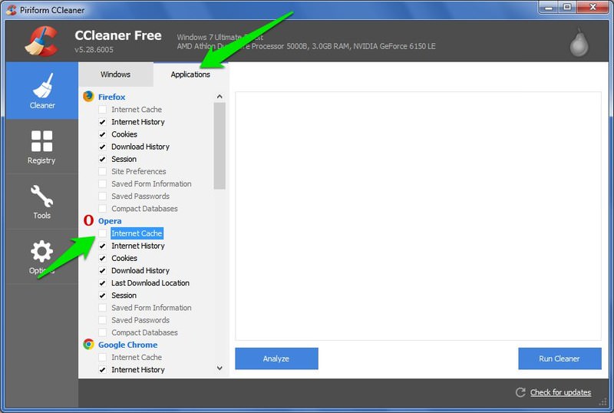Enable Google Chrome Internet Cache
Image resolution: width=614 pixels, height=413 pixels.
point(102,357)
